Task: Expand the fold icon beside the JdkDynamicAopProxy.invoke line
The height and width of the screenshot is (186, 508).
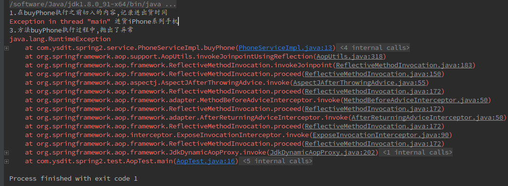Action: click(x=6, y=153)
